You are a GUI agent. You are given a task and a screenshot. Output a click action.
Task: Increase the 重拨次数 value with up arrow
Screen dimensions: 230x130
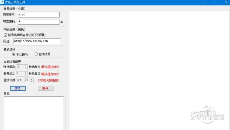32,79
